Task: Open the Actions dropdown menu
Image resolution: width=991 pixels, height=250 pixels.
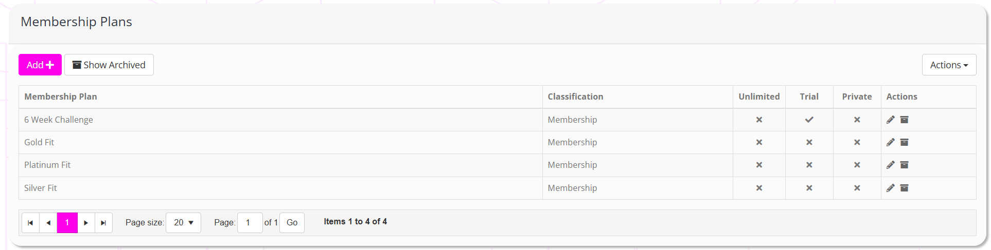Action: point(949,65)
